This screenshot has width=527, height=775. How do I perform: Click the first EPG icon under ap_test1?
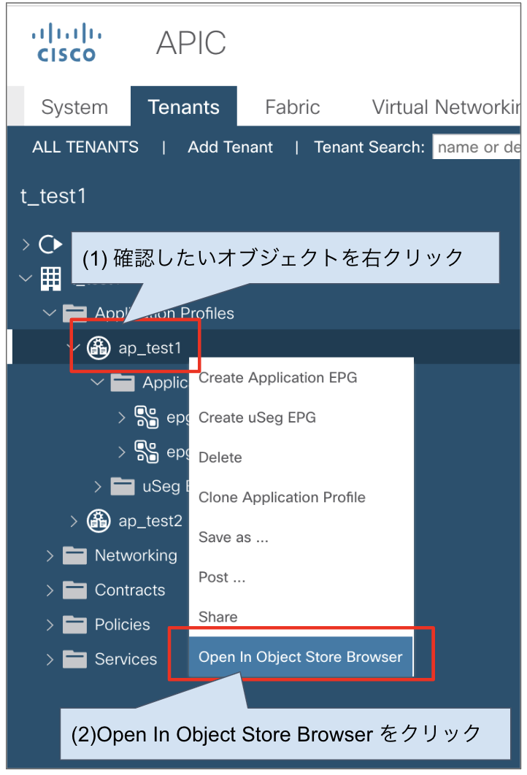pyautogui.click(x=146, y=417)
